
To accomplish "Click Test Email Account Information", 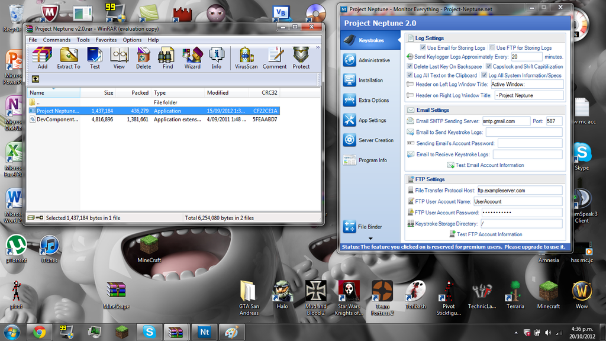I will tap(489, 165).
